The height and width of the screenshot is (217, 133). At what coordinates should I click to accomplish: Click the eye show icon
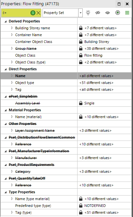tap(107, 13)
